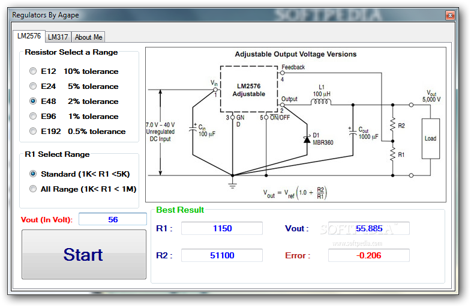Image resolution: width=471 pixels, height=307 pixels.
Task: Click the 'Adjustable Output Voltage Versions' heading
Action: 296,54
